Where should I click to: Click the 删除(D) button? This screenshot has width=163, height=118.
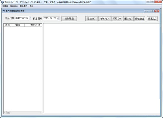(128, 19)
